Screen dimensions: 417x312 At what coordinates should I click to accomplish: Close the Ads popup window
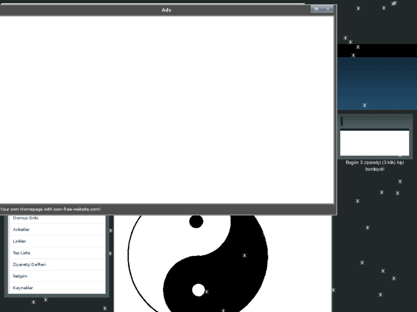coord(328,9)
